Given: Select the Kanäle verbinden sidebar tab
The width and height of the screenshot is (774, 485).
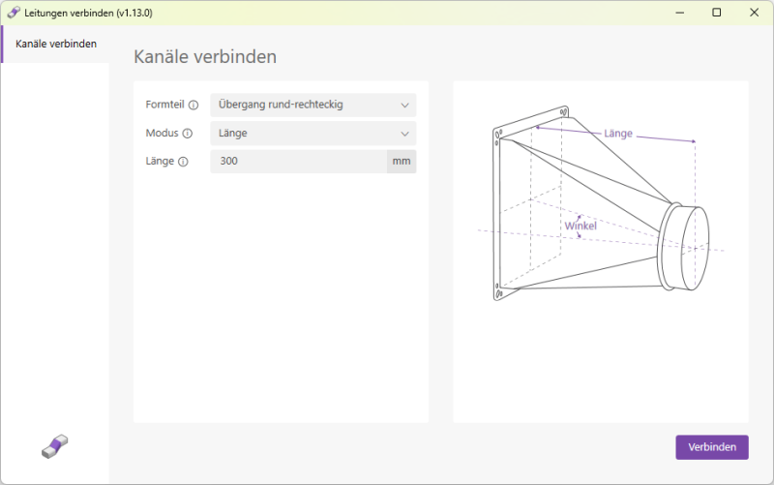Looking at the screenshot, I should click(56, 44).
